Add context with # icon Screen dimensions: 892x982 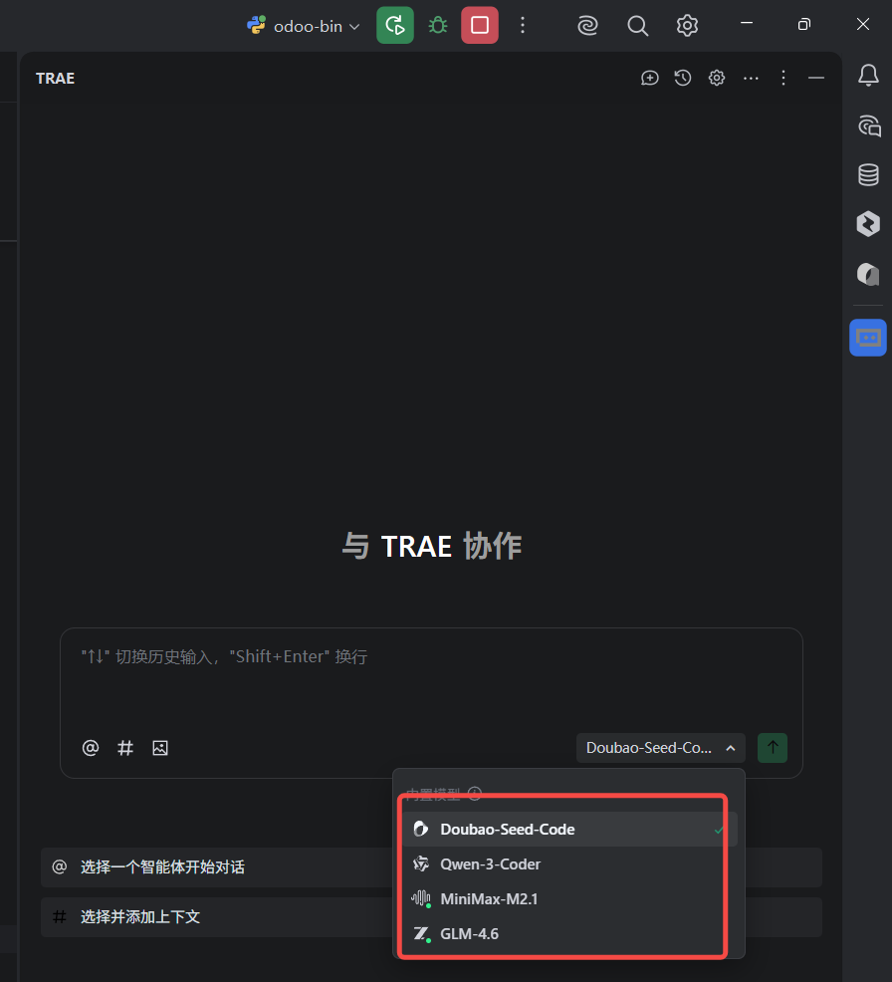[x=125, y=748]
